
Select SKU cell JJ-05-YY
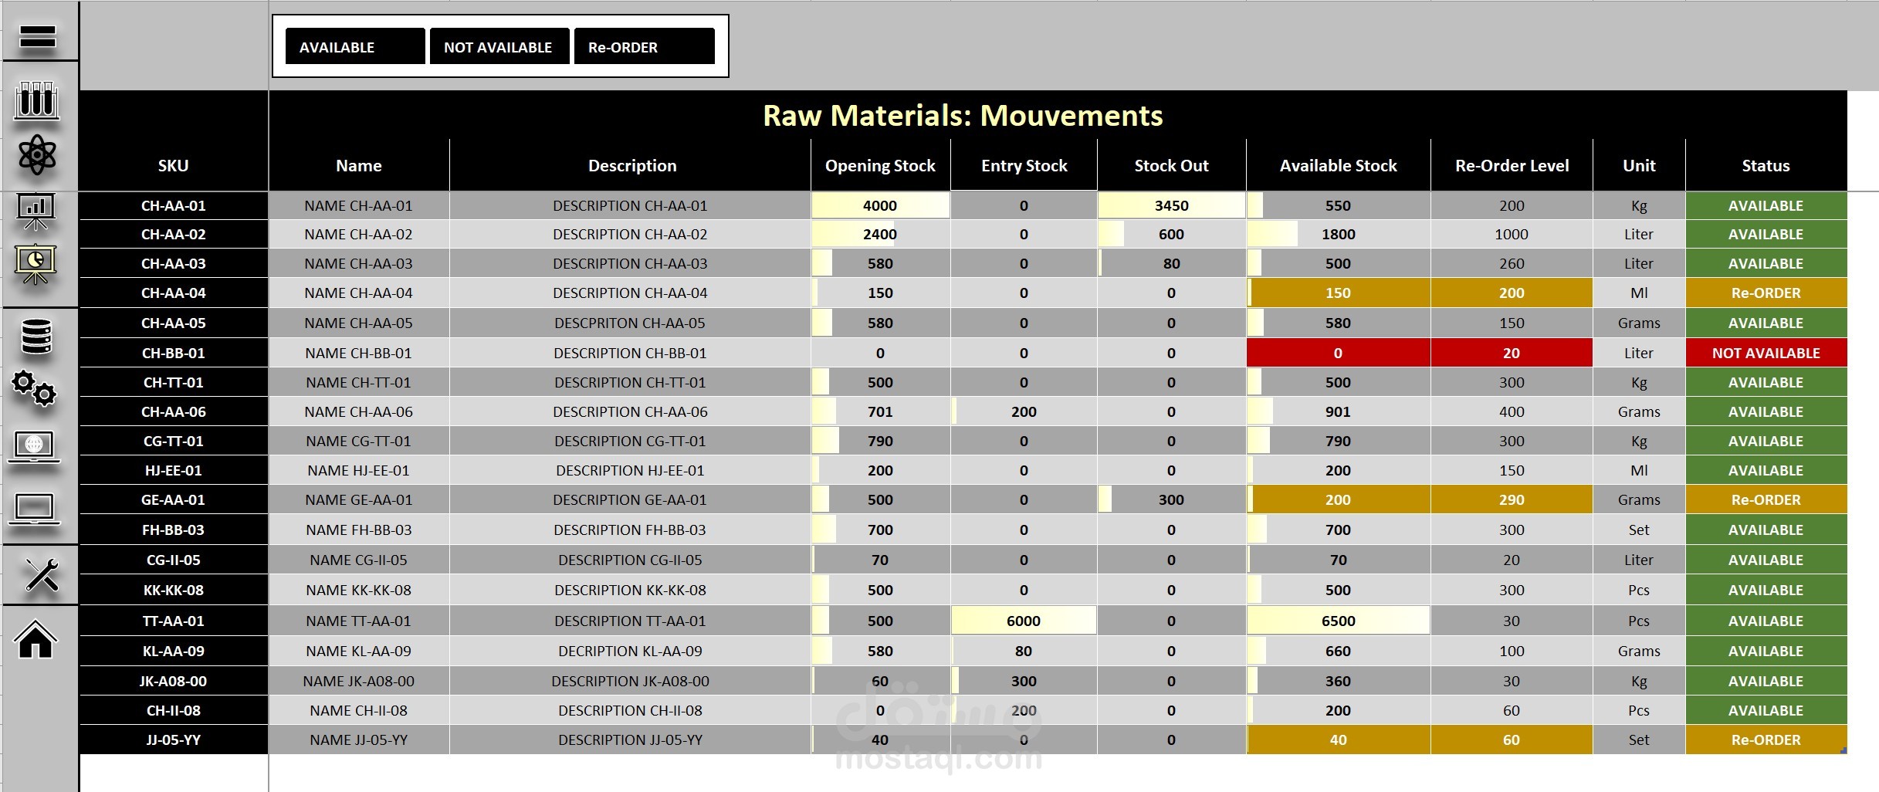(x=174, y=740)
